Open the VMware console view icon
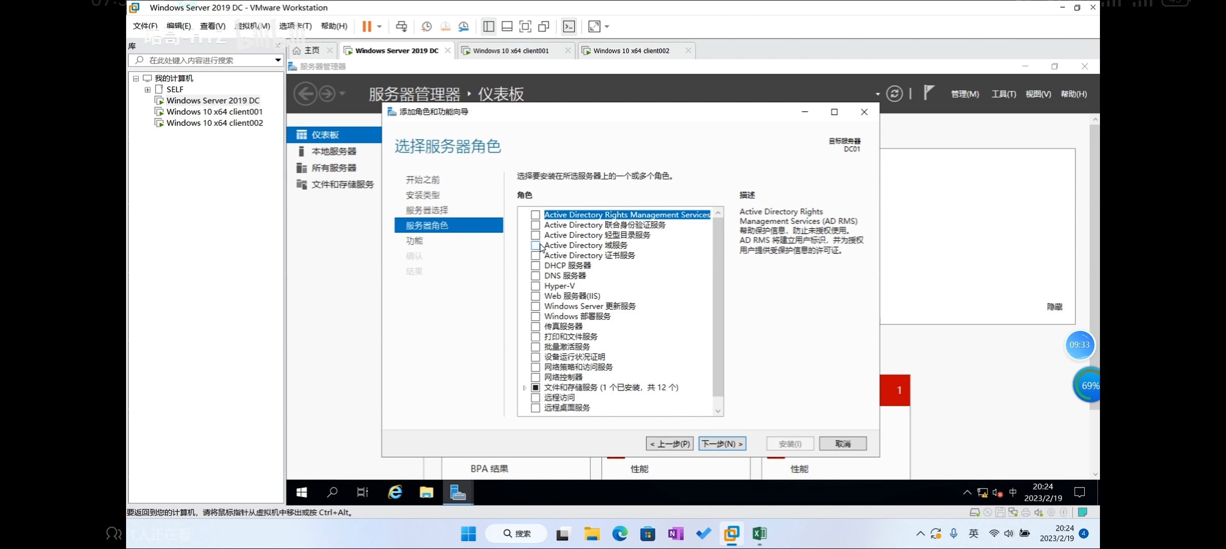This screenshot has height=549, width=1226. pos(569,26)
